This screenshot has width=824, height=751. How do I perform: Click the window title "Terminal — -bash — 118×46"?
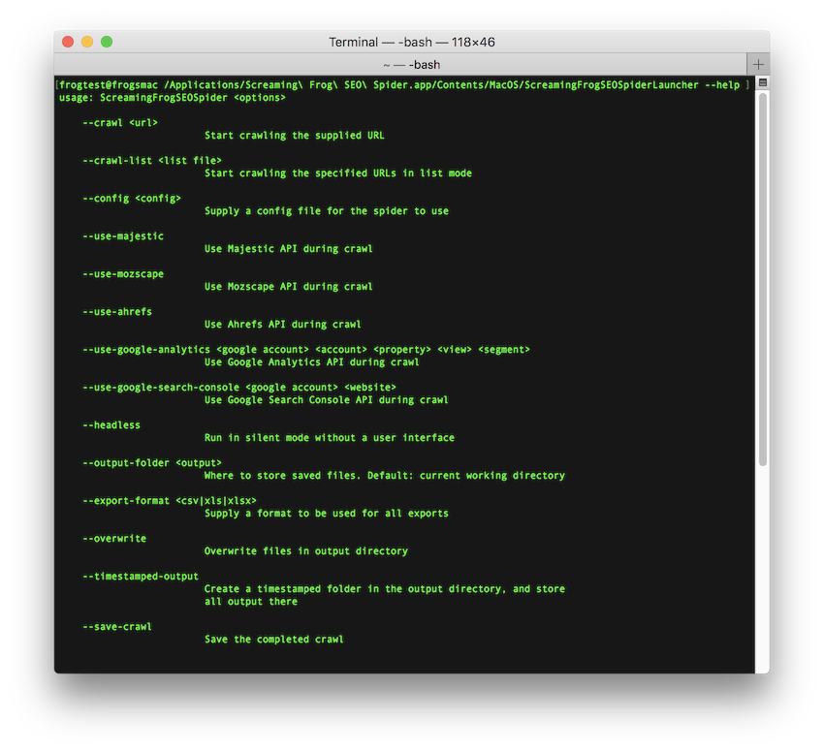point(412,42)
